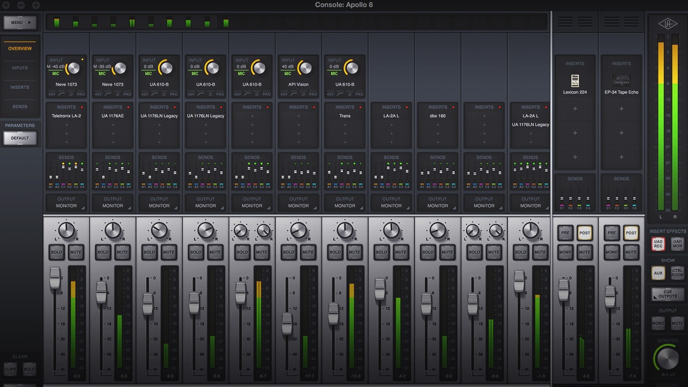Click the gain knob on the M -35 dB input
Screen dimensions: 688x387
(x=120, y=68)
